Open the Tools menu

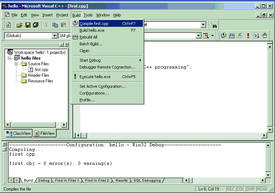[x=88, y=15]
